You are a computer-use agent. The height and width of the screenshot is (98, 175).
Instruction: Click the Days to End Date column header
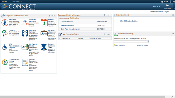click(x=95, y=38)
